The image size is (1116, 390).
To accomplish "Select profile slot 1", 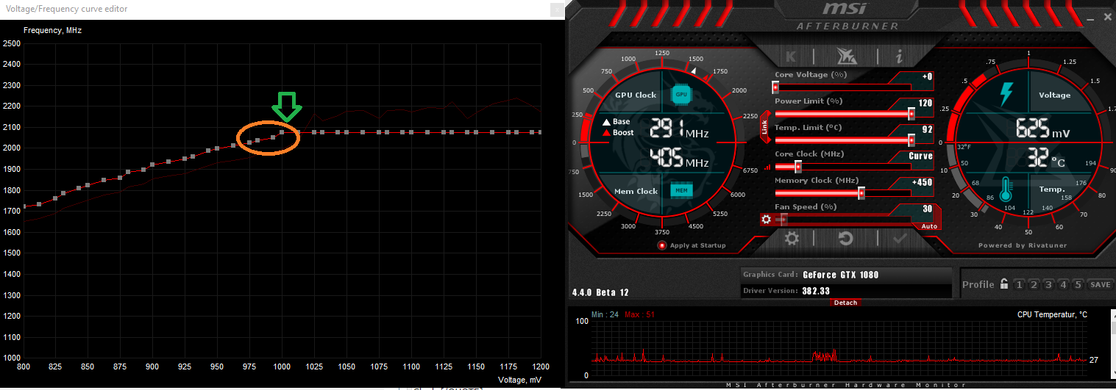I will click(x=1020, y=285).
